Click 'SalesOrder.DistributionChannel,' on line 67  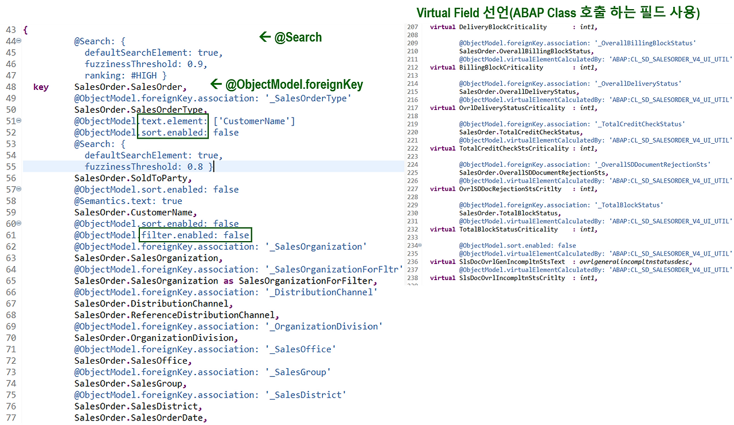(x=154, y=304)
